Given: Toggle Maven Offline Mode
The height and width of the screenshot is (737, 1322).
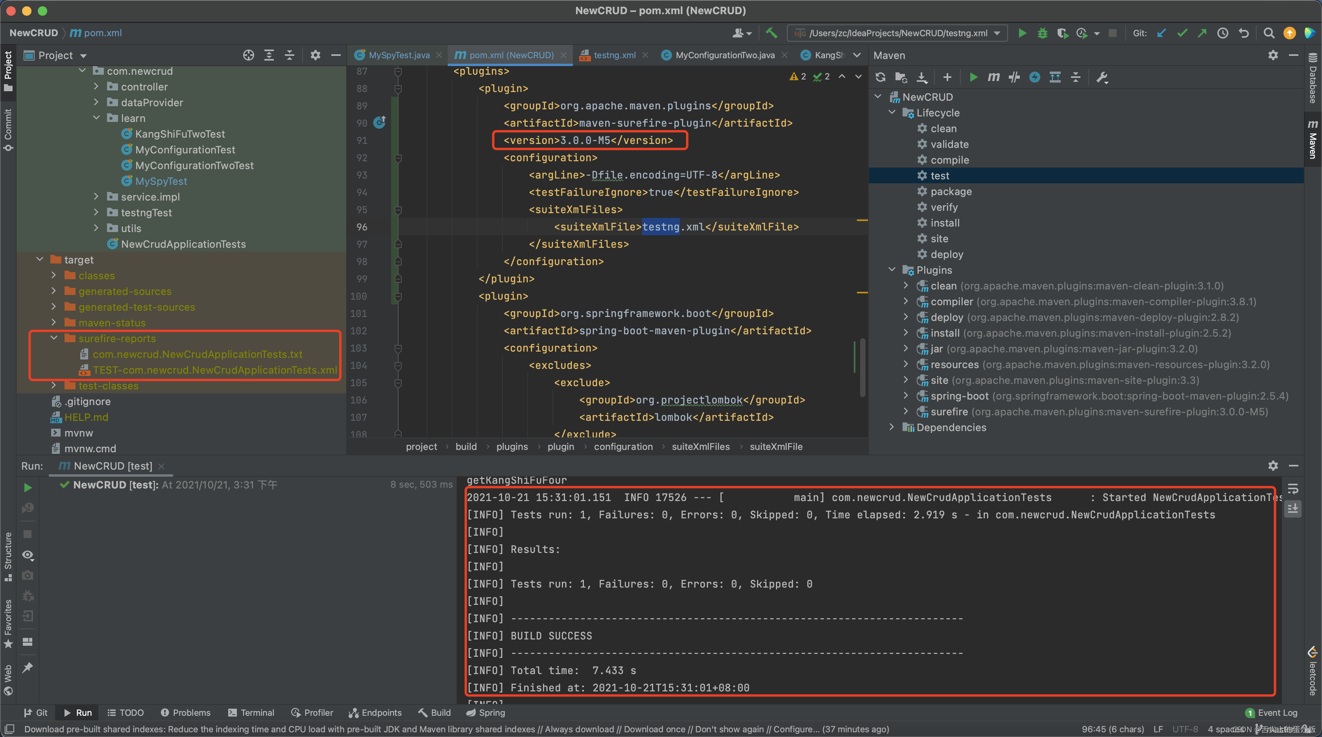Looking at the screenshot, I should pyautogui.click(x=1014, y=77).
